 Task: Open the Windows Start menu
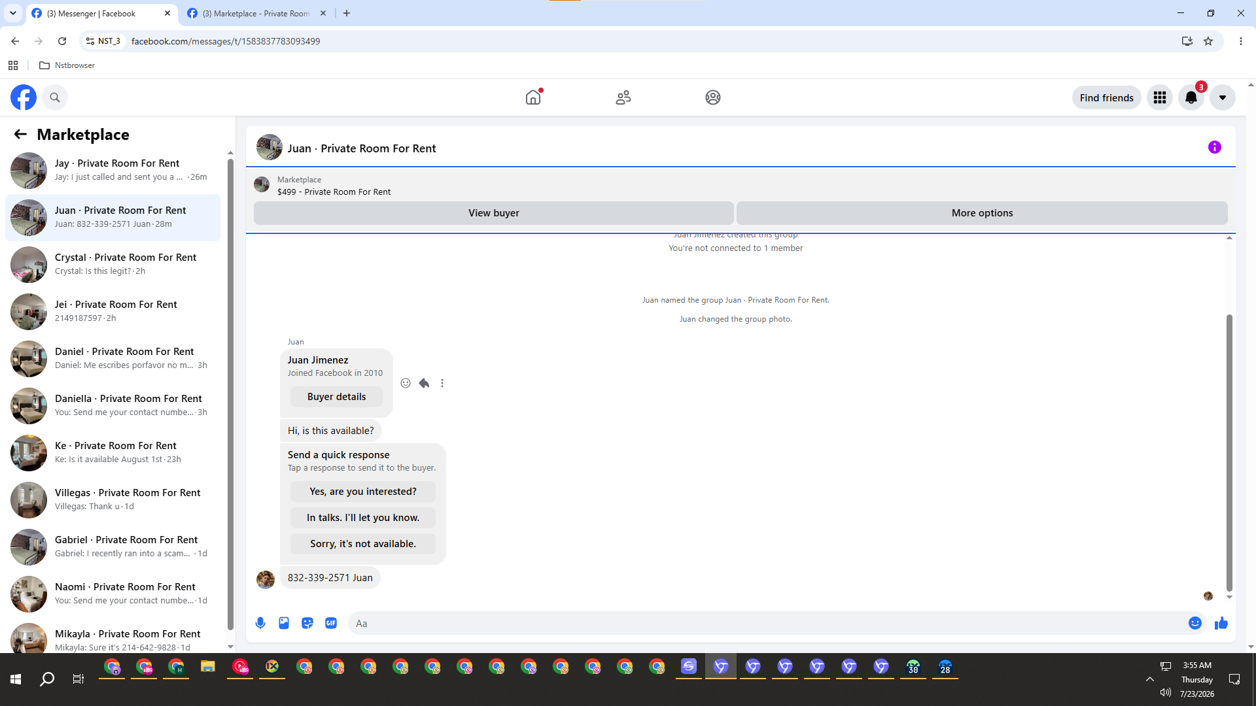16,680
